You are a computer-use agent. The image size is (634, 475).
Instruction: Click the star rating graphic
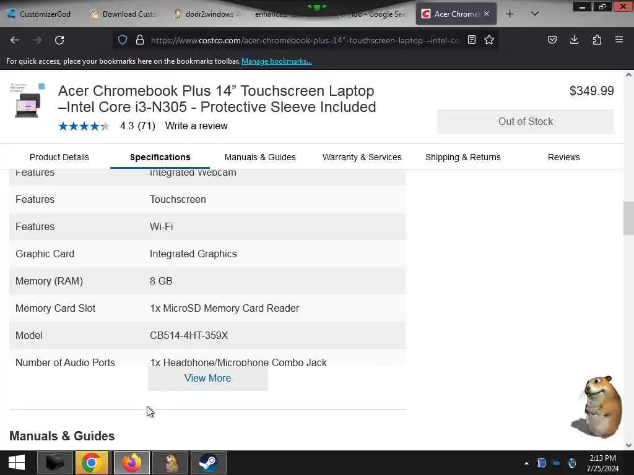[x=84, y=126]
